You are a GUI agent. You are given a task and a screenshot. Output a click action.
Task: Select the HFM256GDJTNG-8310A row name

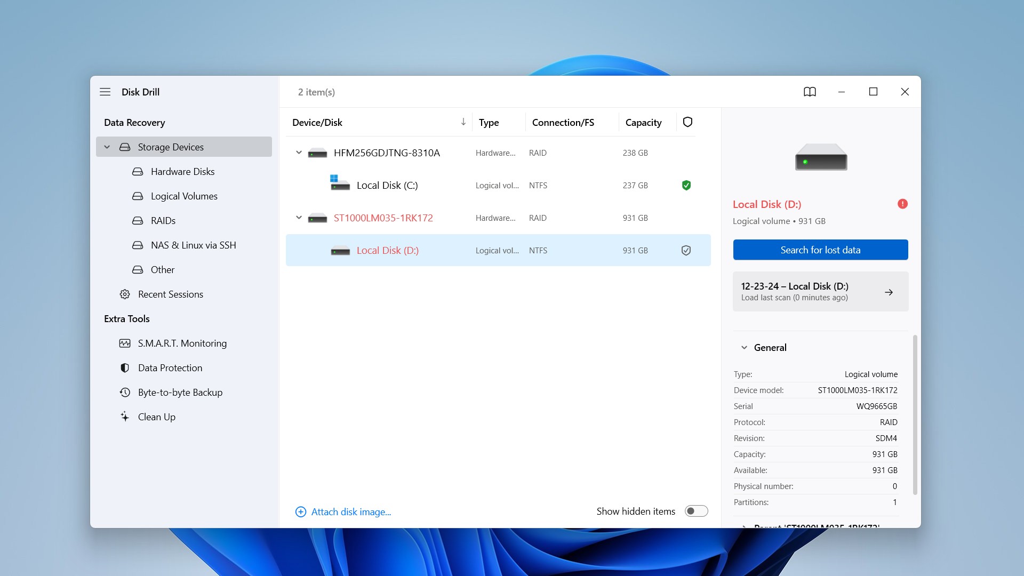pos(387,153)
